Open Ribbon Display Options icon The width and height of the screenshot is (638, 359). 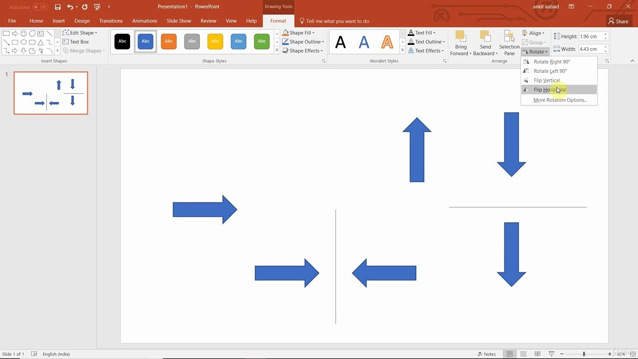[x=571, y=7]
